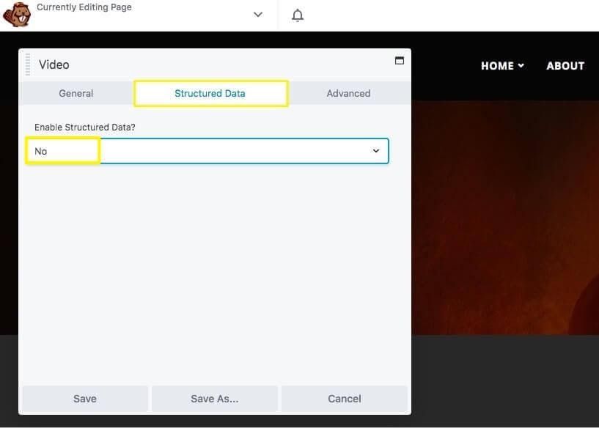The image size is (599, 428).
Task: Expand the Video settings panel window
Action: click(x=400, y=61)
